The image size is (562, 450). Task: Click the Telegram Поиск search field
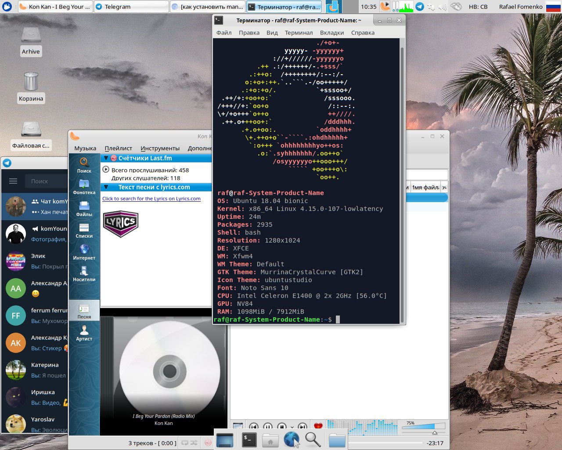click(46, 181)
